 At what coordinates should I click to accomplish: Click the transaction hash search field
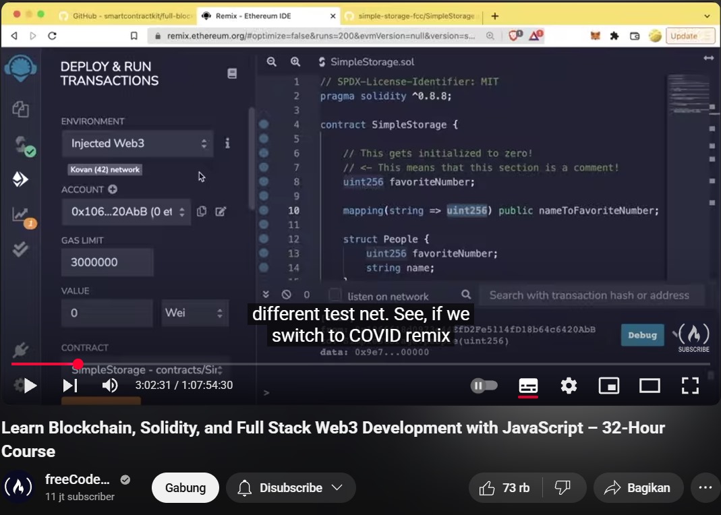point(592,295)
